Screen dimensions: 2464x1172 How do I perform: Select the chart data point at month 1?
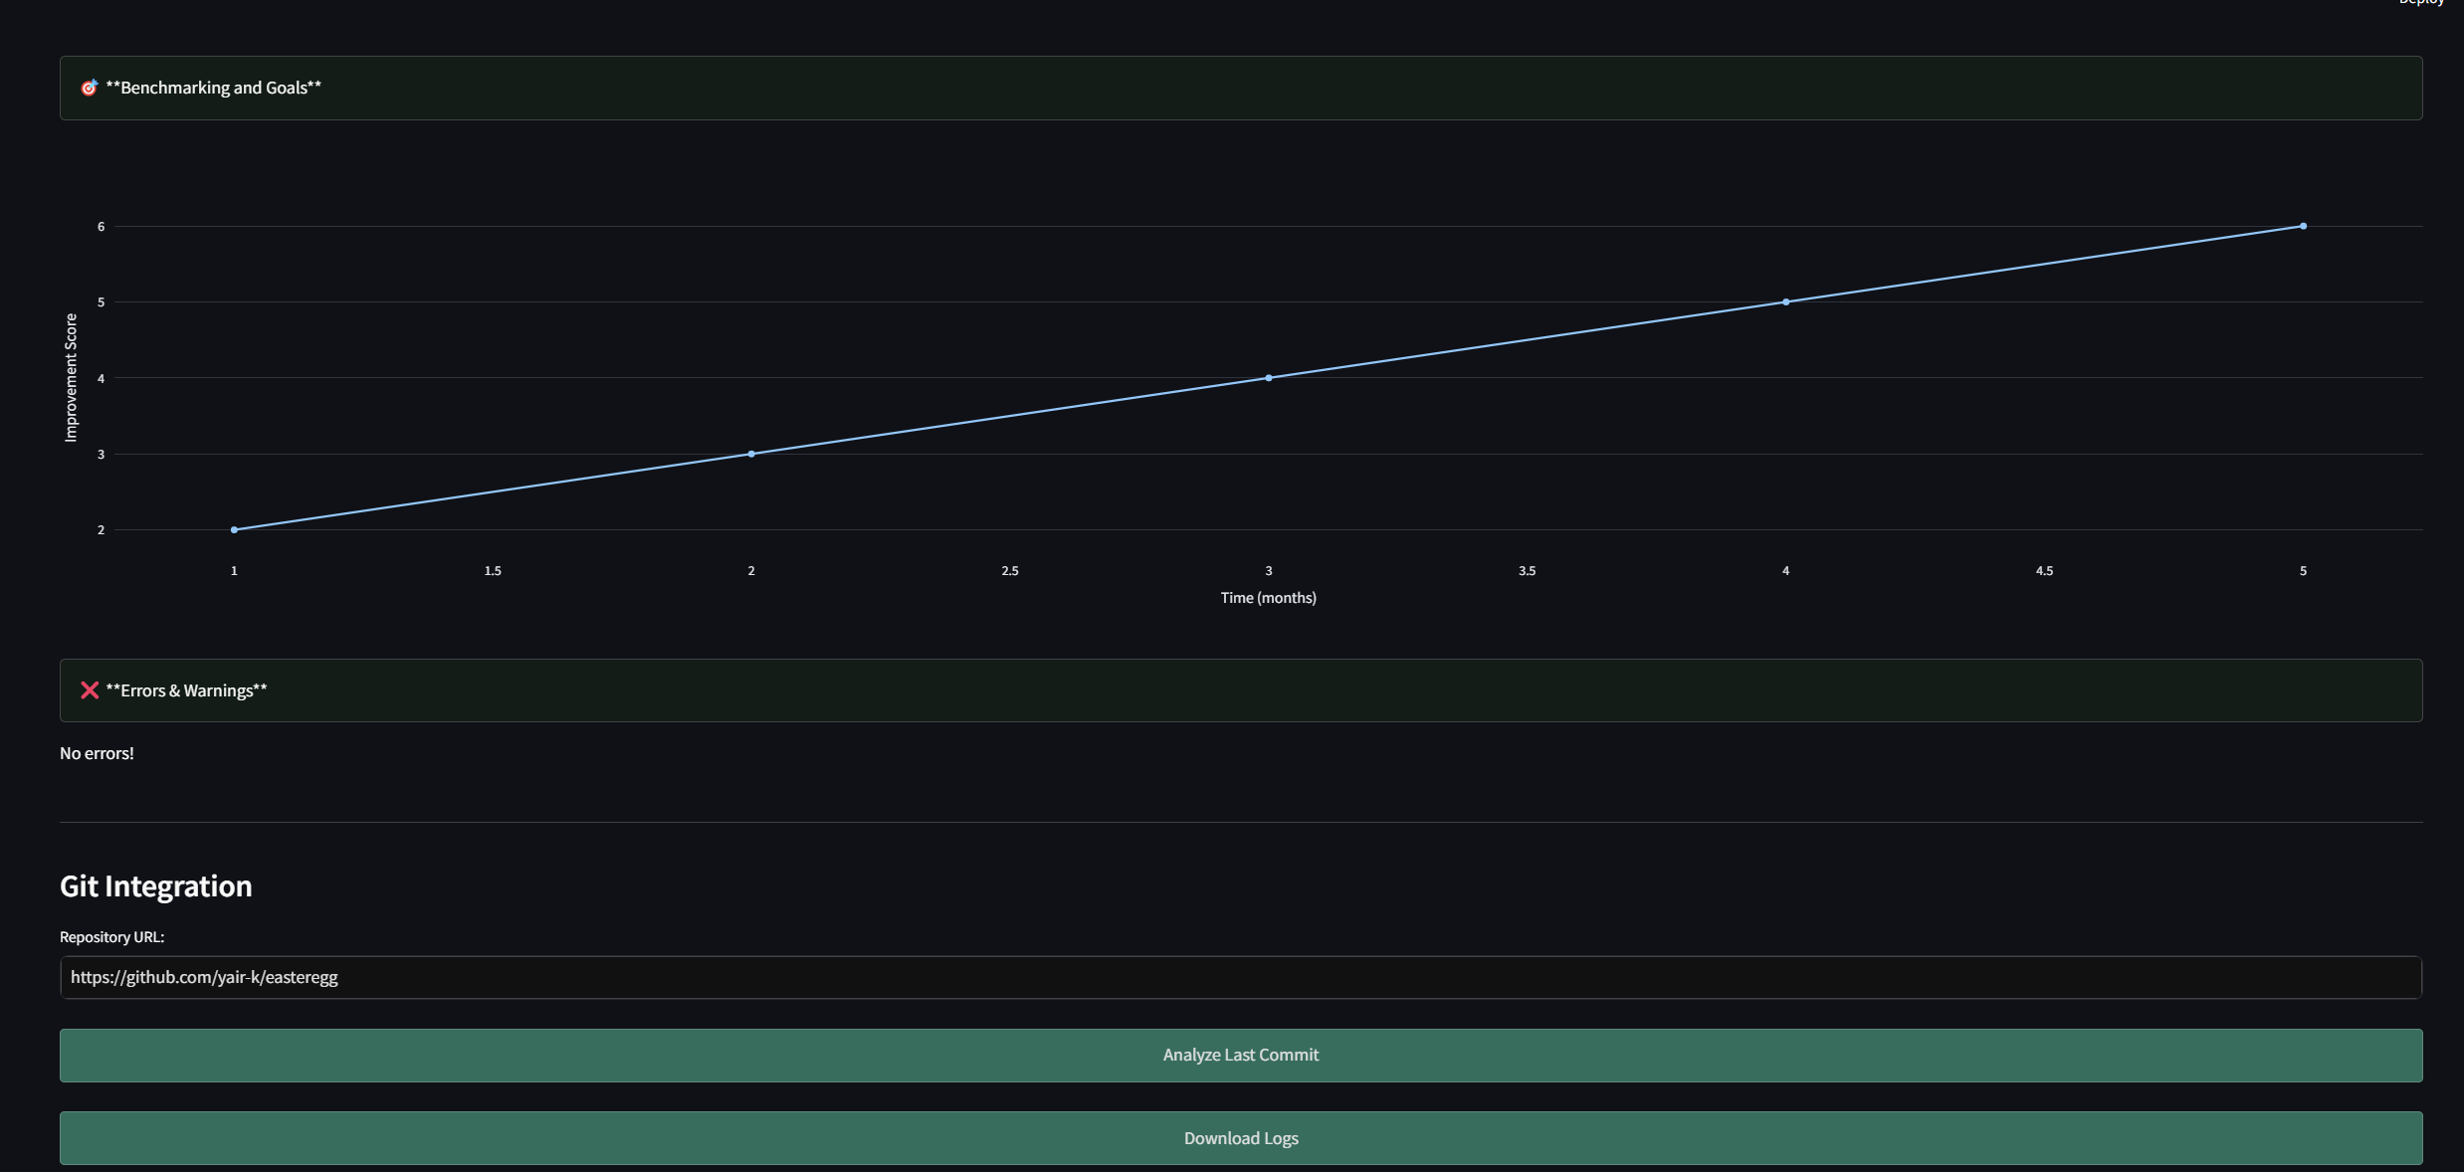(234, 529)
